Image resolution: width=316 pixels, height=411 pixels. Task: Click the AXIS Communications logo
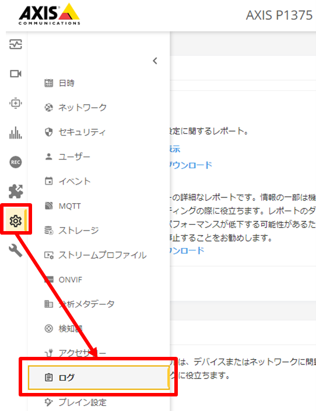coord(50,15)
